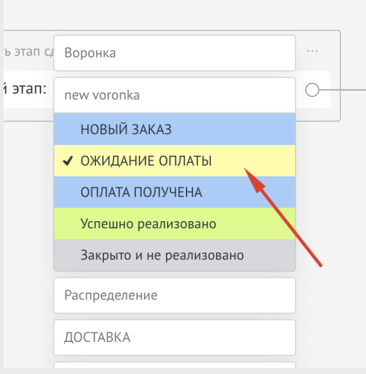
Task: Choose the НОВЫЙ ЗАКАЗ stage
Action: pos(174,129)
